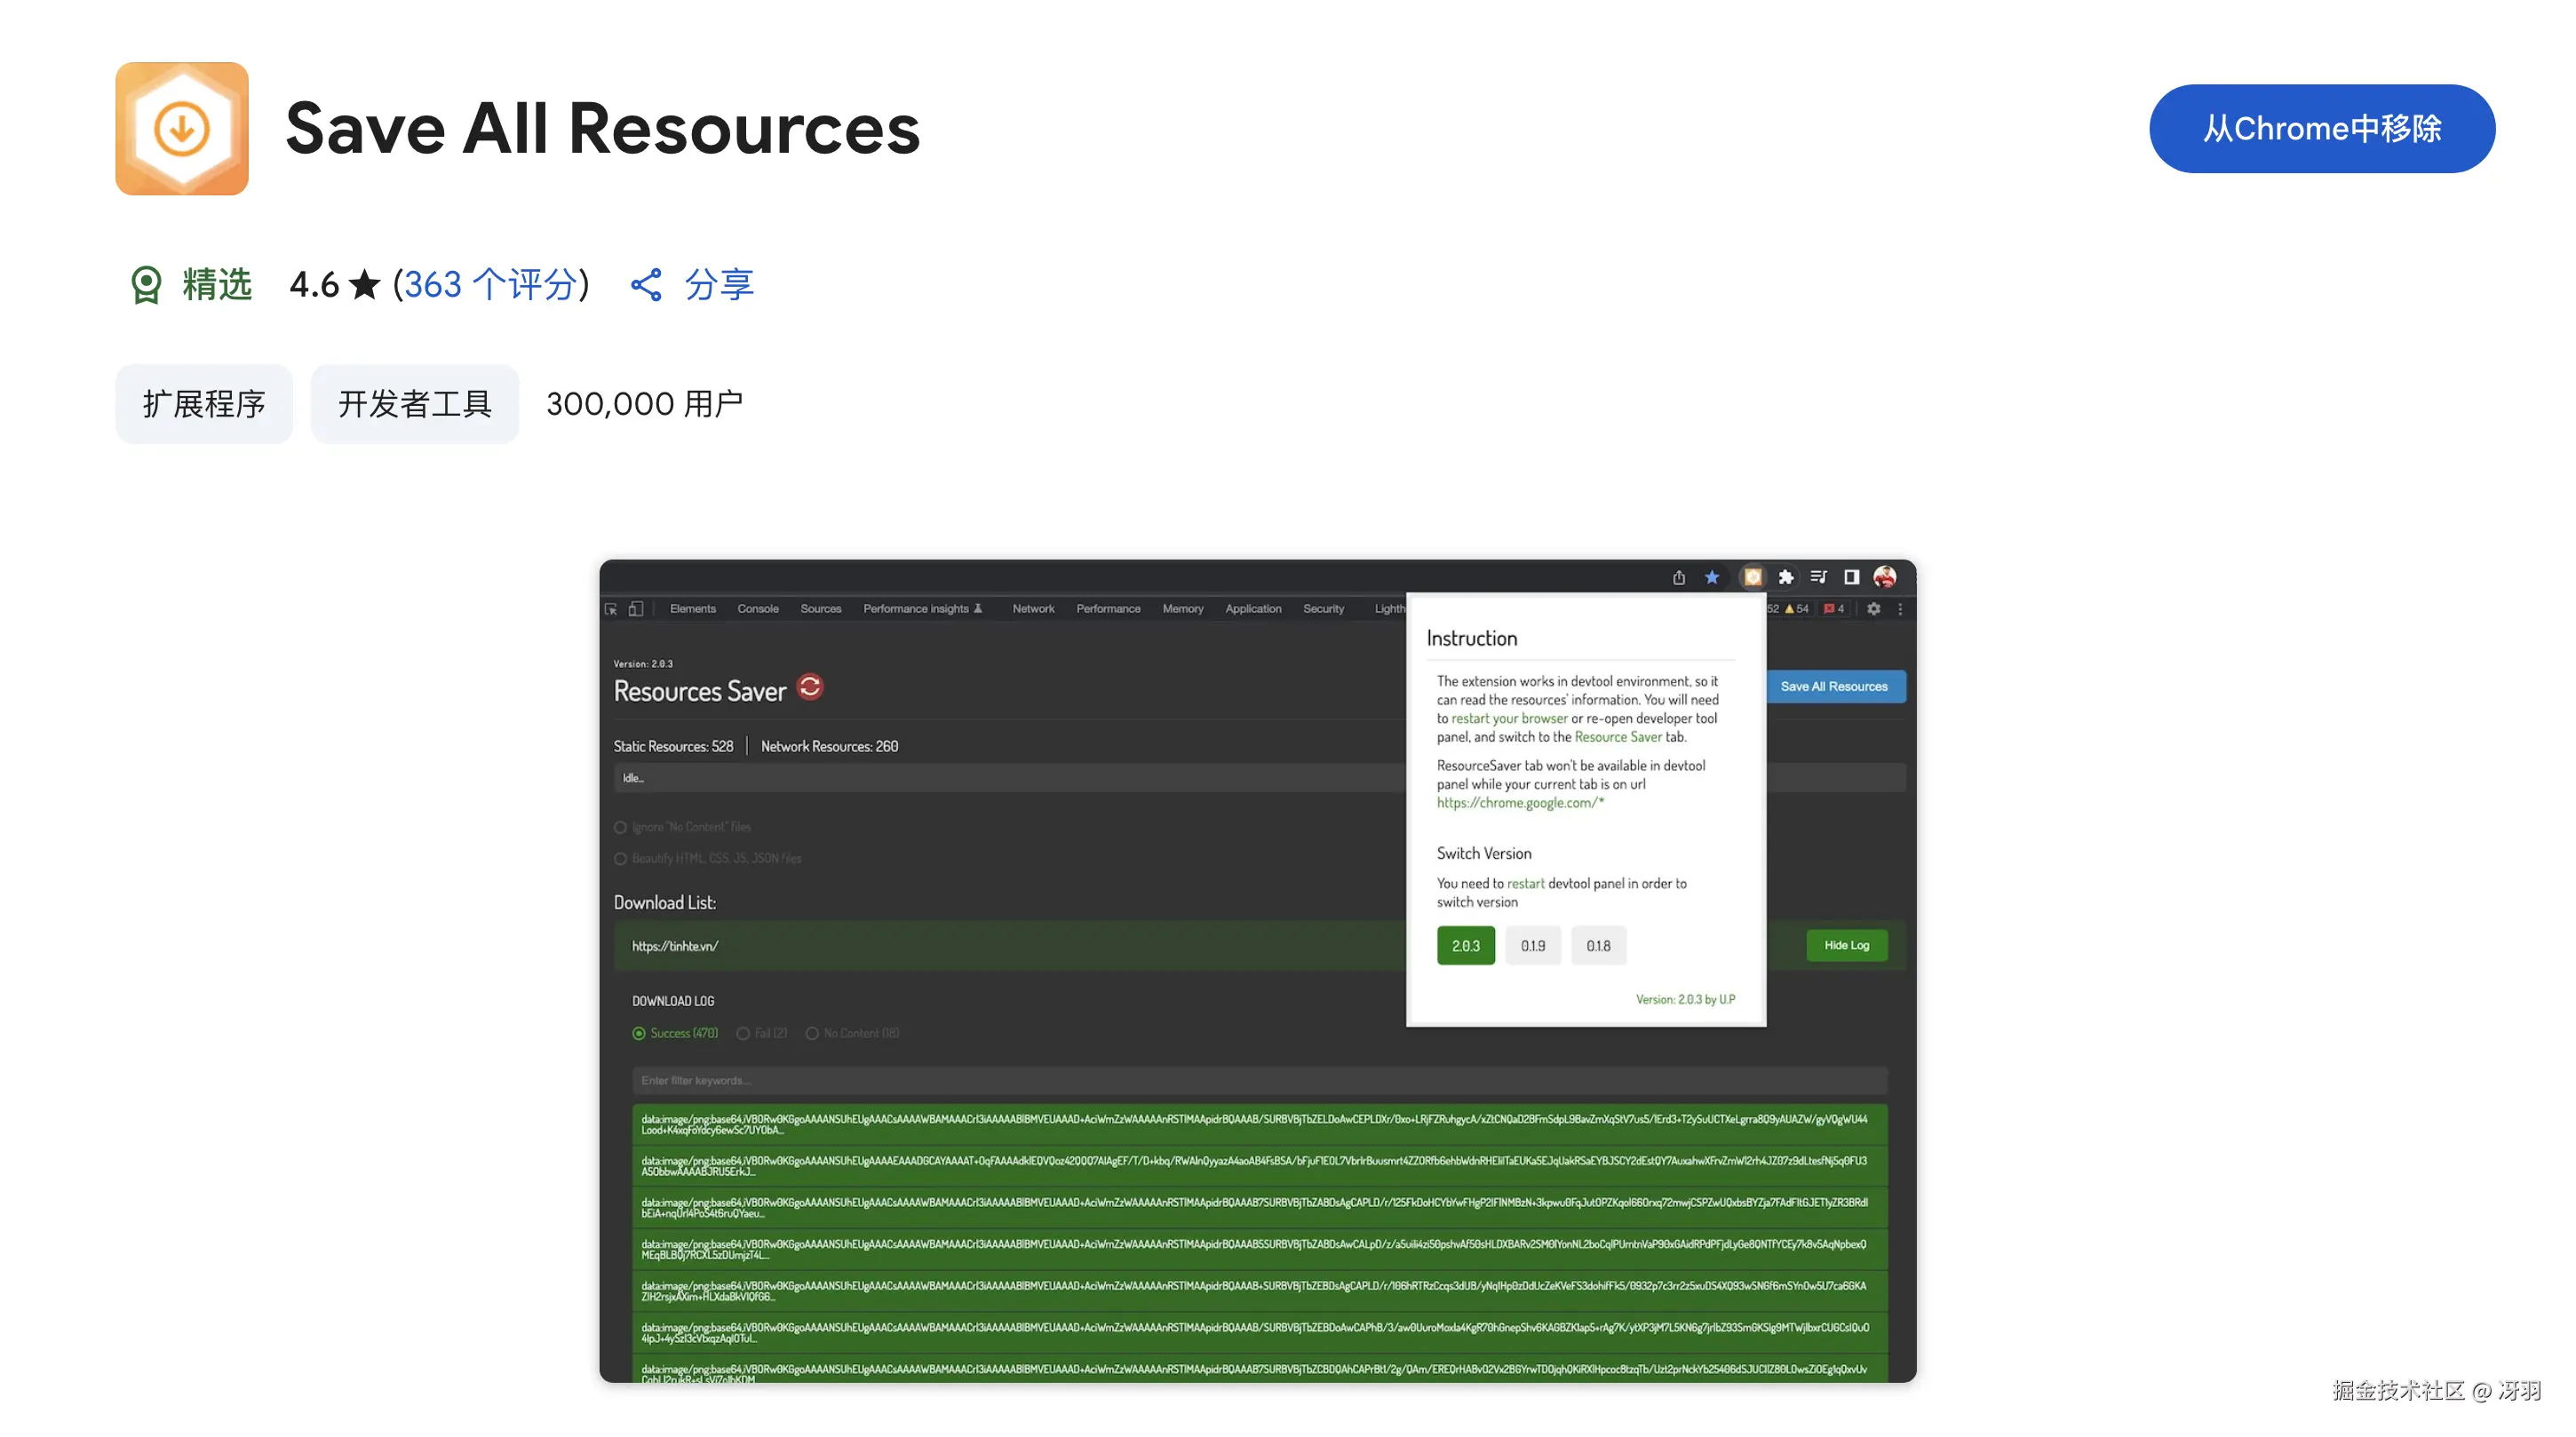The height and width of the screenshot is (1437, 2576).
Task: Click the 精选 featured badge icon
Action: 146,285
